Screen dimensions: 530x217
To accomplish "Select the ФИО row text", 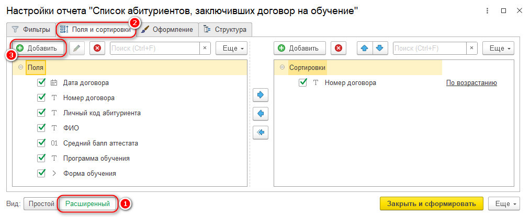I will coord(71,128).
